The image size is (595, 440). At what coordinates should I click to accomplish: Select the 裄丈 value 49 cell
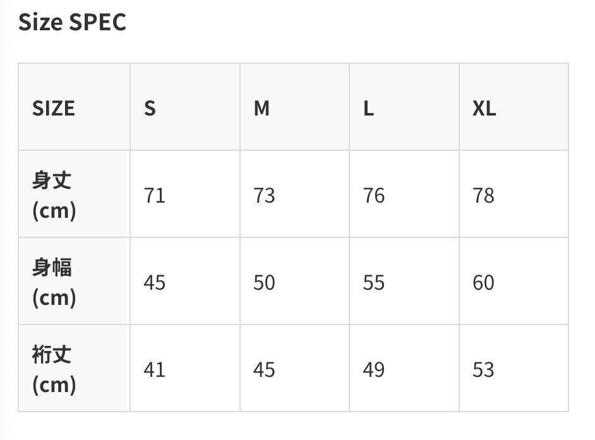[x=404, y=368]
